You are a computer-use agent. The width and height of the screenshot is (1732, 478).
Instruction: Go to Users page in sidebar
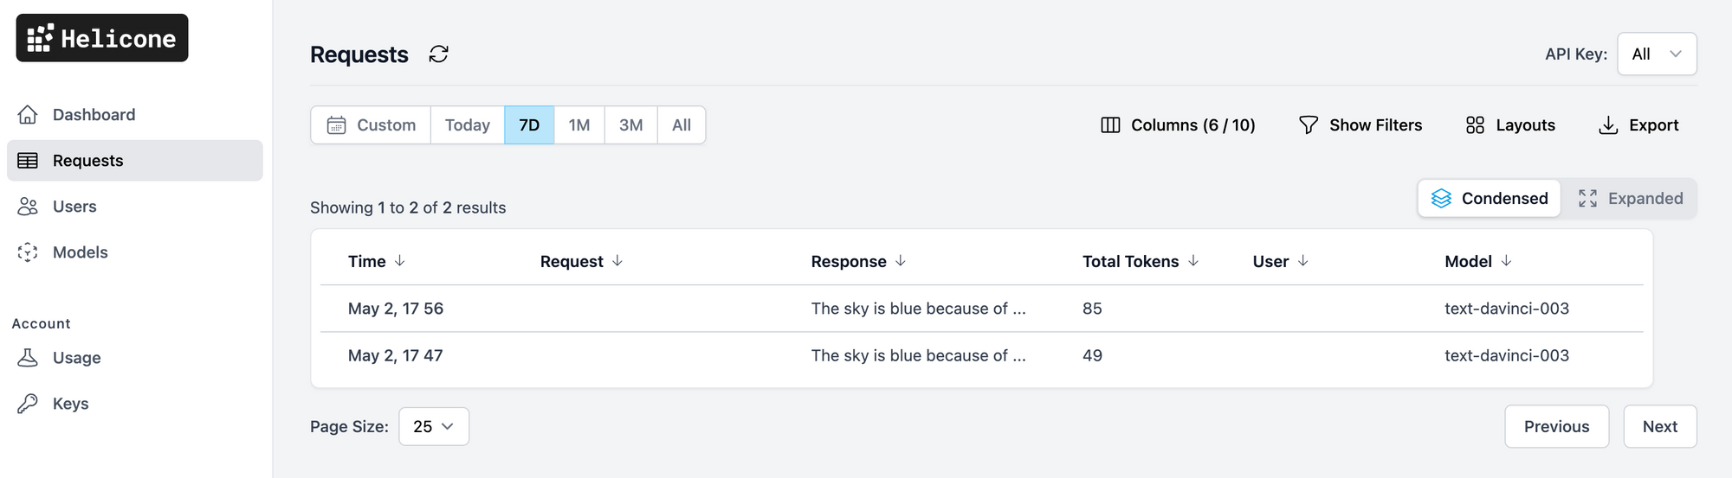click(74, 207)
